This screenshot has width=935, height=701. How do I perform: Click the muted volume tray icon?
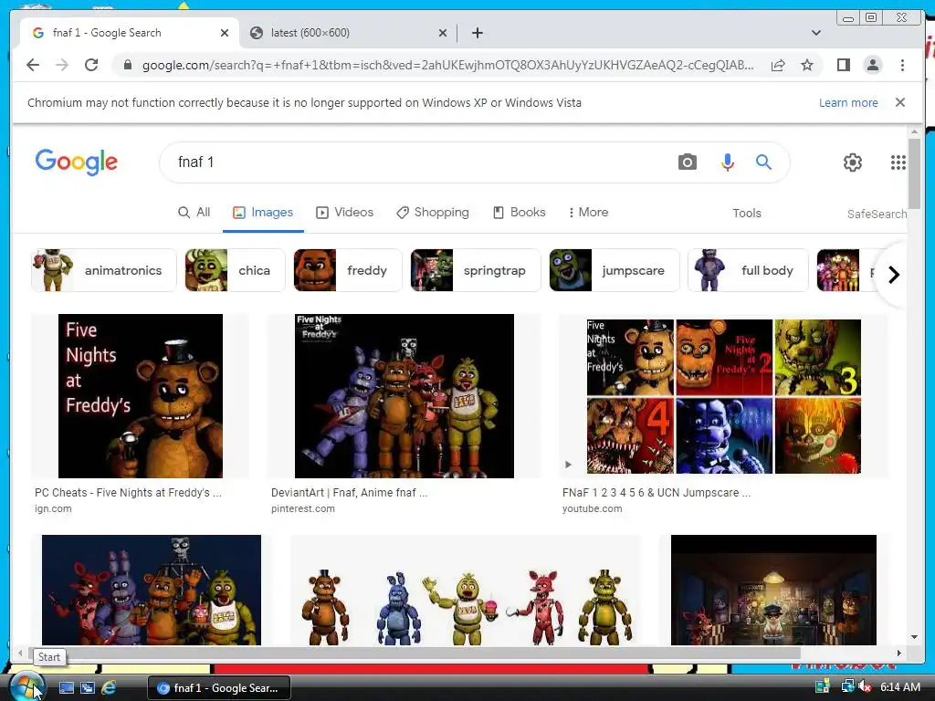tap(866, 687)
